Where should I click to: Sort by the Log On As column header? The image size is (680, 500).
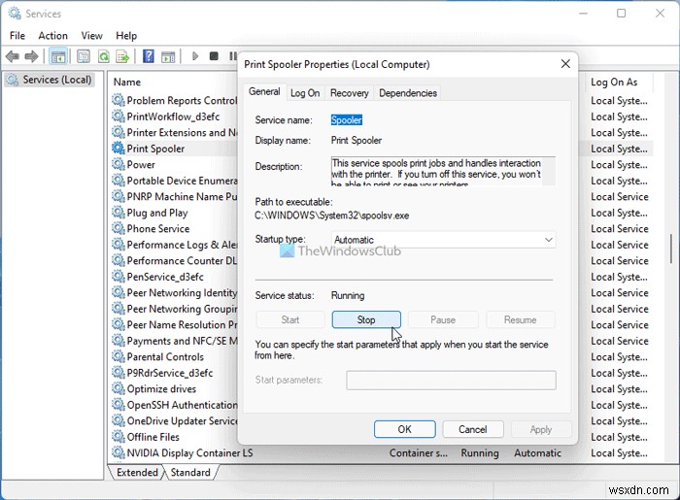614,82
